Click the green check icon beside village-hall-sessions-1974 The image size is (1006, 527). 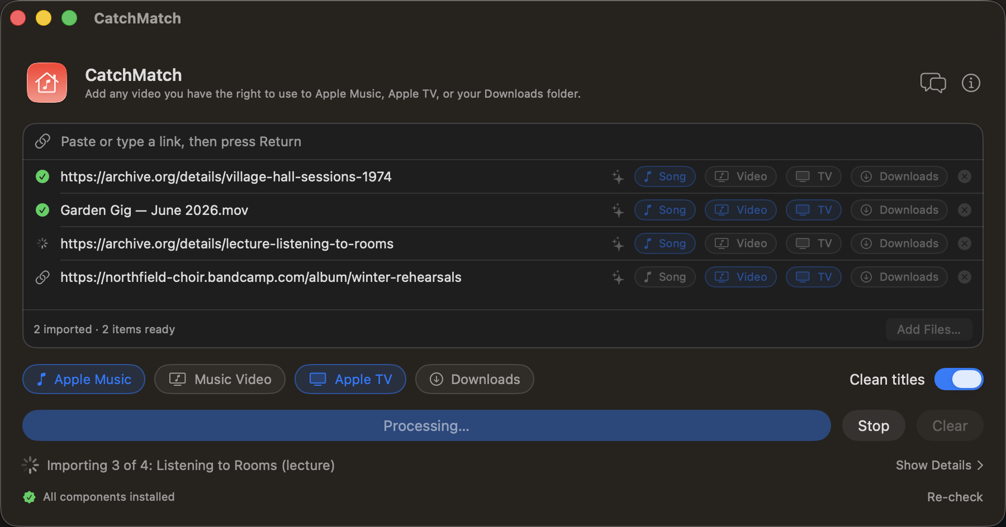(x=42, y=176)
